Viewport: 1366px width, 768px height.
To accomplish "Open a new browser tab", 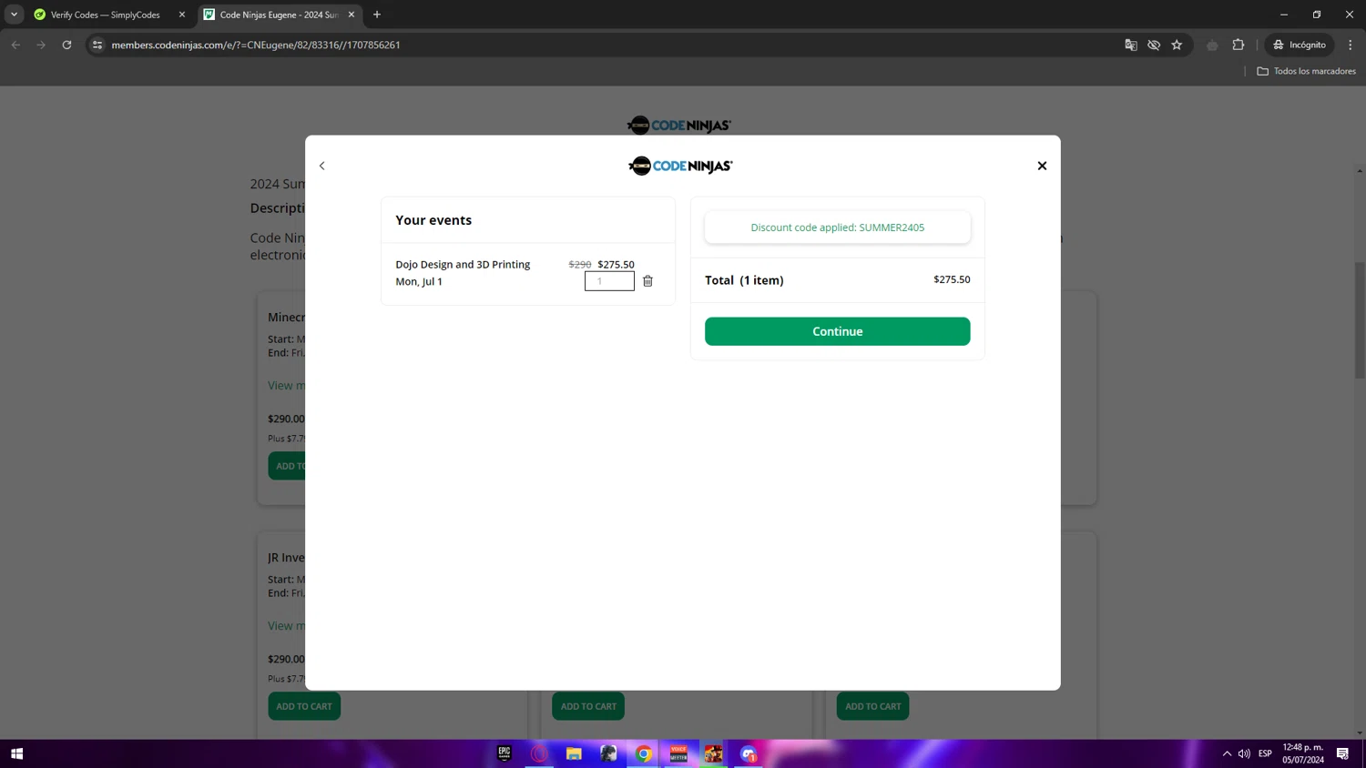I will tap(377, 15).
